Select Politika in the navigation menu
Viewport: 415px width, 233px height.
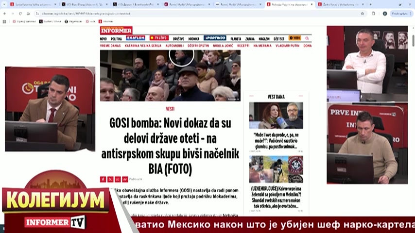[116, 38]
